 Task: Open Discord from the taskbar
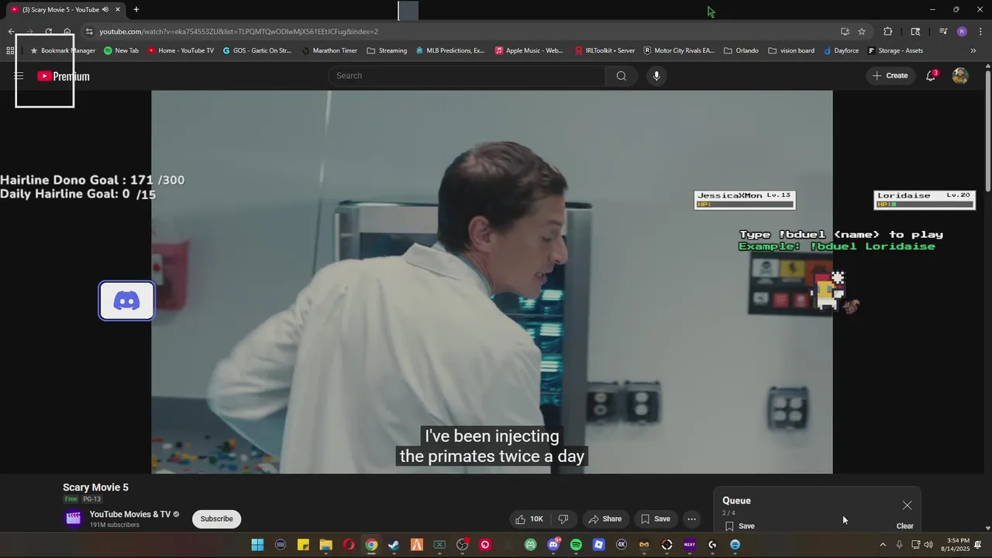click(x=553, y=545)
